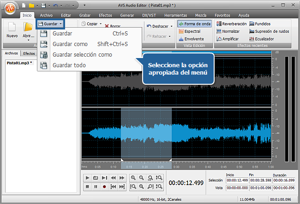Click the Stop playback button
The image size is (300, 204).
point(88,187)
